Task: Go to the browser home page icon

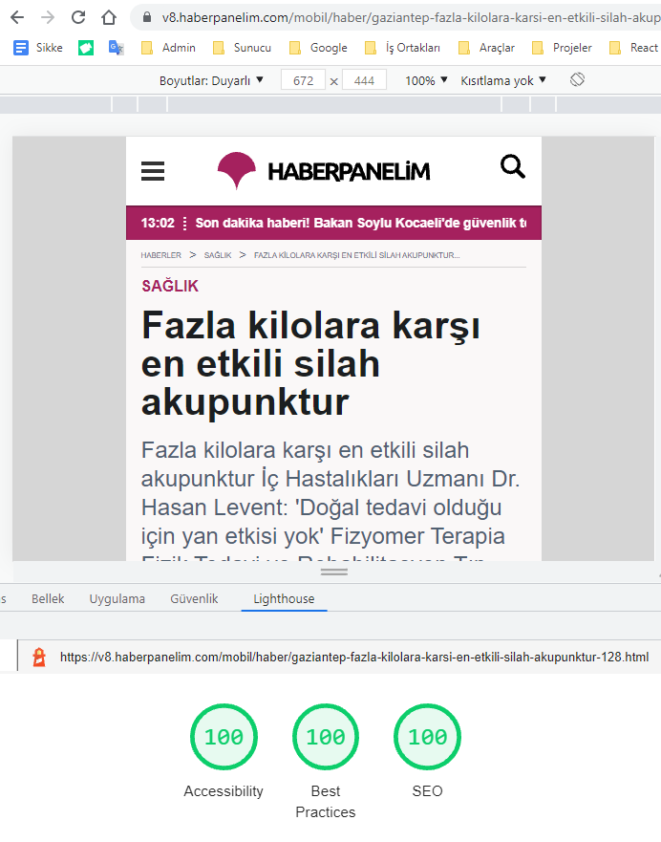Action: pos(109,17)
